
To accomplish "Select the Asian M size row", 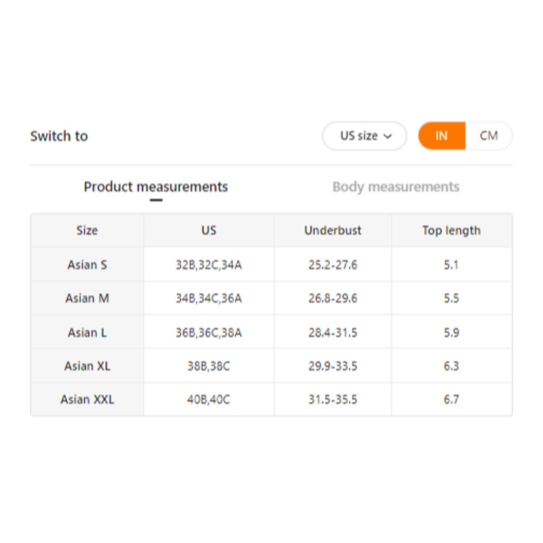I will coord(87,299).
